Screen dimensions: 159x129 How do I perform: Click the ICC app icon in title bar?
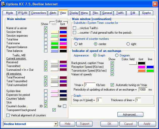(3, 4)
